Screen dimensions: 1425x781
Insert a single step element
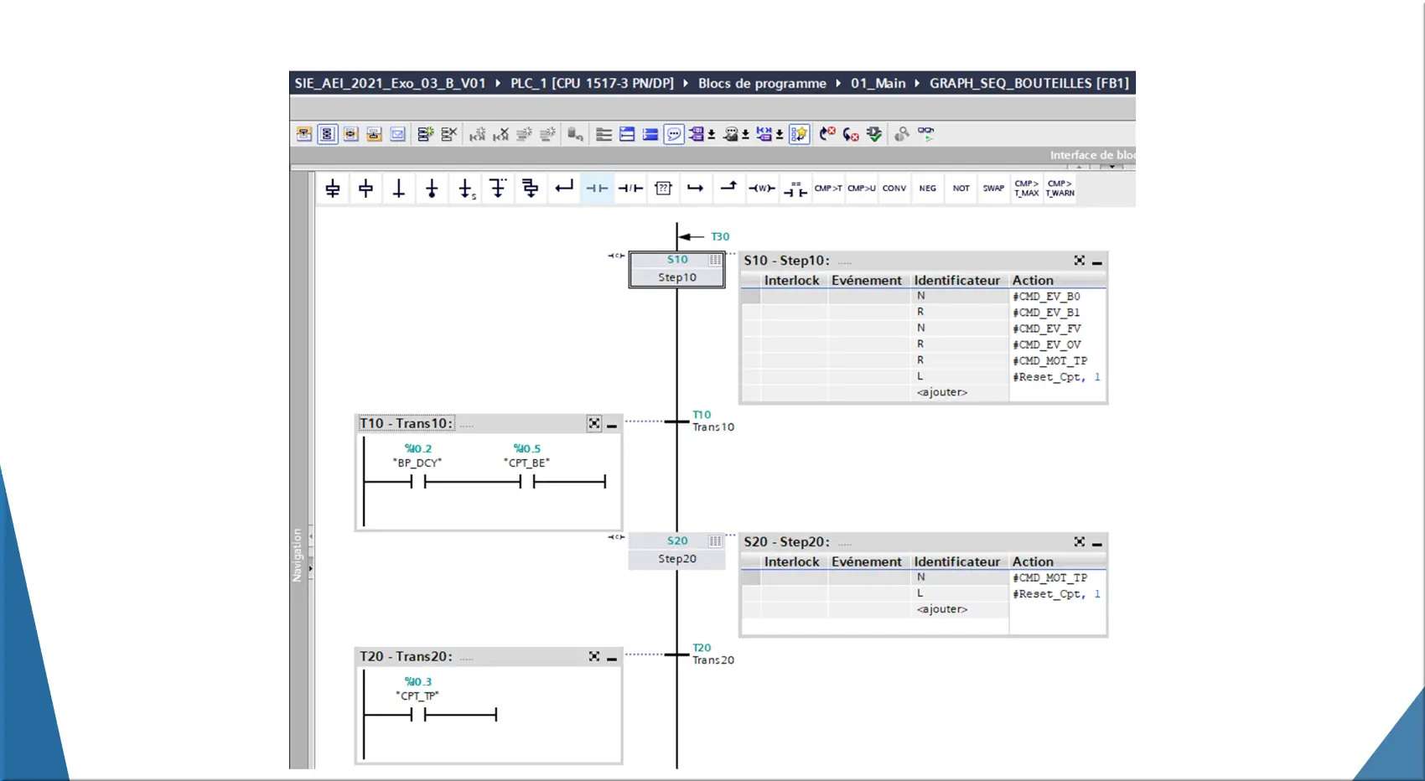click(365, 189)
